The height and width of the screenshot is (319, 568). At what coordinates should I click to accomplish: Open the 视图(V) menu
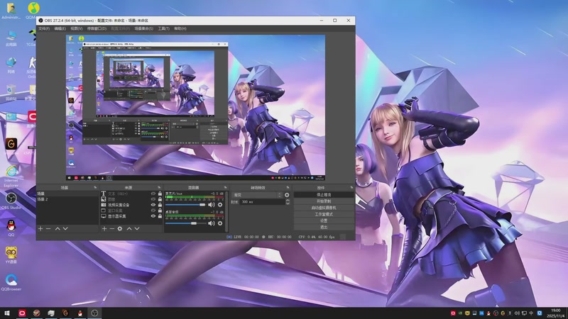[x=77, y=28]
